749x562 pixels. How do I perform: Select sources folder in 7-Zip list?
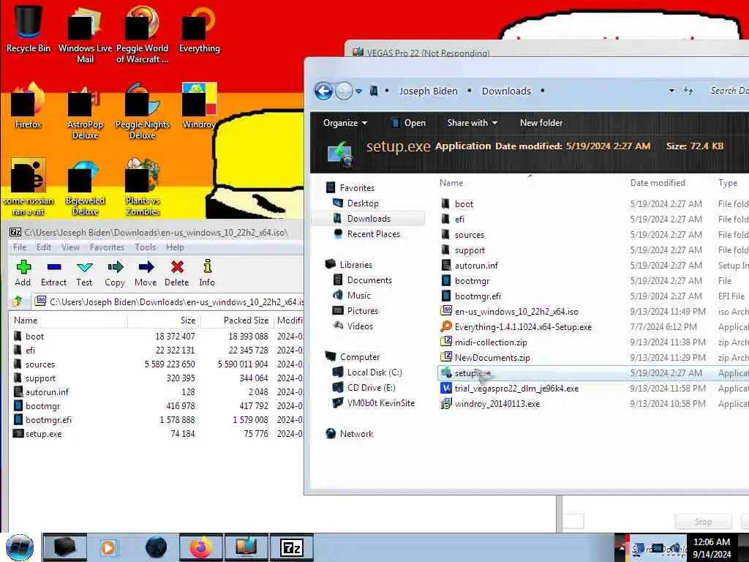click(x=40, y=364)
